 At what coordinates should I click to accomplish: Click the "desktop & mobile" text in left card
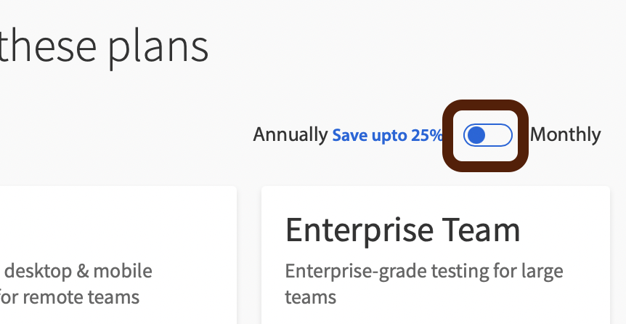coord(78,272)
